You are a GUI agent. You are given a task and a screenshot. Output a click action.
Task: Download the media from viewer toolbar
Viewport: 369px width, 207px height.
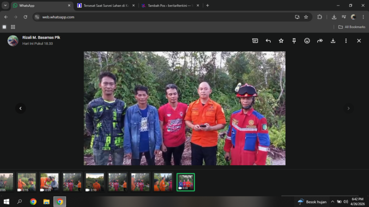tap(333, 41)
